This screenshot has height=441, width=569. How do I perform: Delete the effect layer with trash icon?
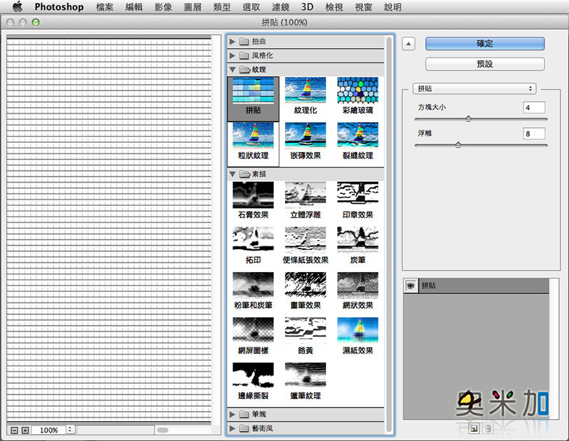(x=488, y=429)
